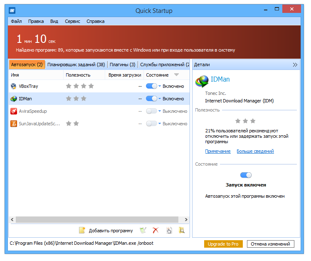Select the IDMan row name
This screenshot has height=261, width=311.
[25, 99]
